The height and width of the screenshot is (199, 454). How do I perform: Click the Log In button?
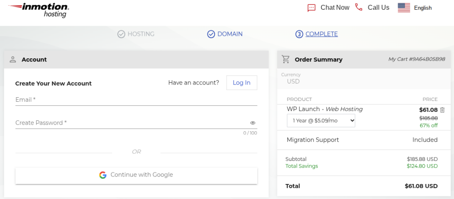pos(242,83)
